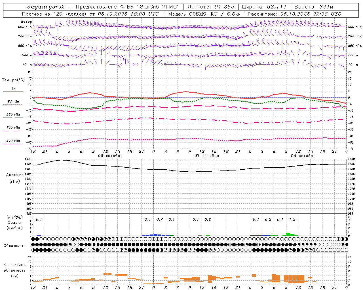Click the Высота: 341м elevation text
The height and width of the screenshot is (290, 363).
(314, 7)
